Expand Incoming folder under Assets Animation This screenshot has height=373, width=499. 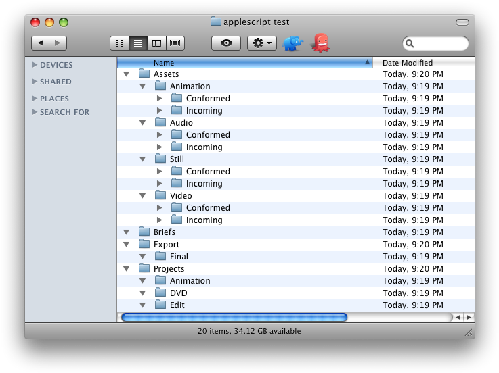click(159, 111)
